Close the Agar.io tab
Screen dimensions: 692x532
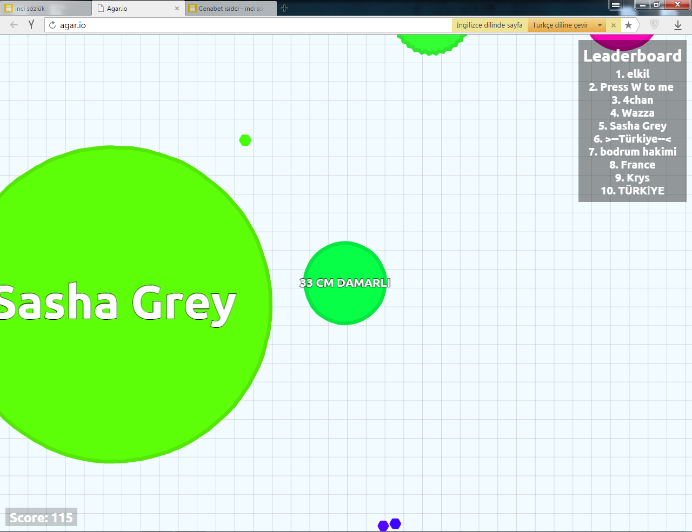point(177,9)
